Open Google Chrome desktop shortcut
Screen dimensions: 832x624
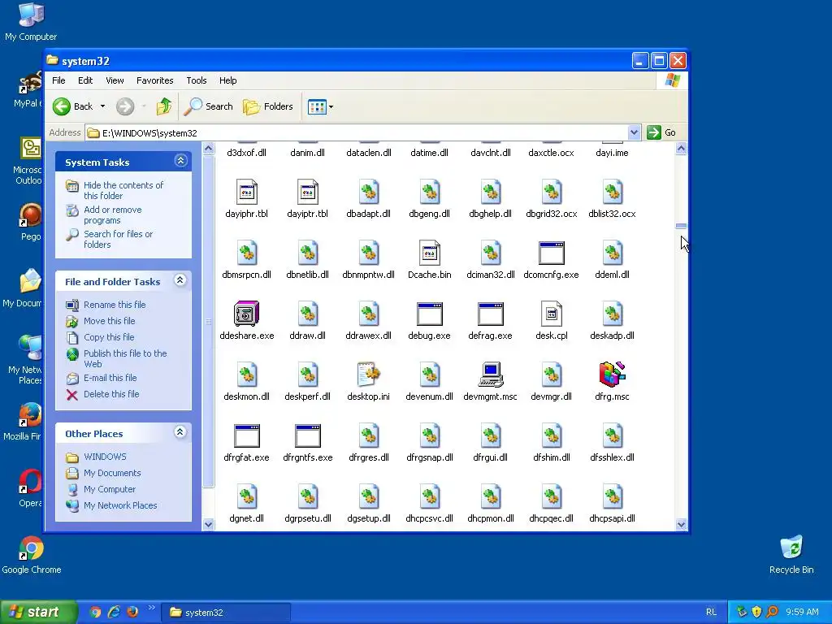pyautogui.click(x=32, y=555)
